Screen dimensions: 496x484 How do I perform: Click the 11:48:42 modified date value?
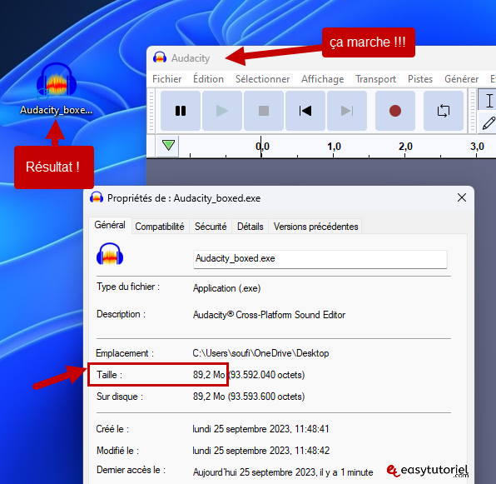(x=312, y=451)
